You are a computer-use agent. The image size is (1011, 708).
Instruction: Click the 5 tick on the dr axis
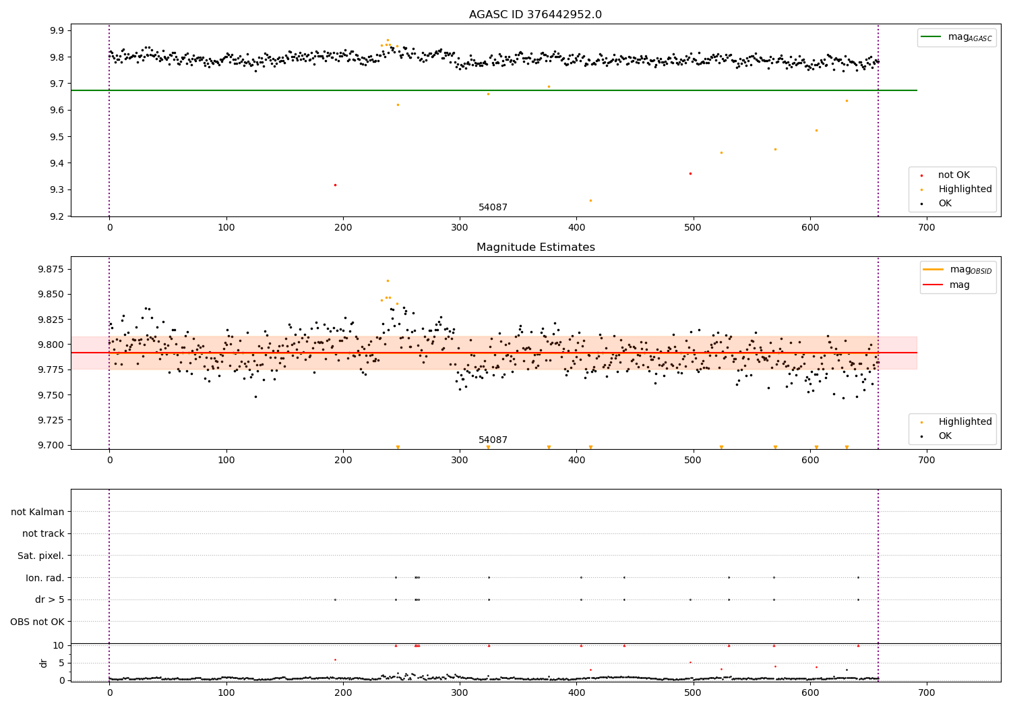pyautogui.click(x=61, y=663)
